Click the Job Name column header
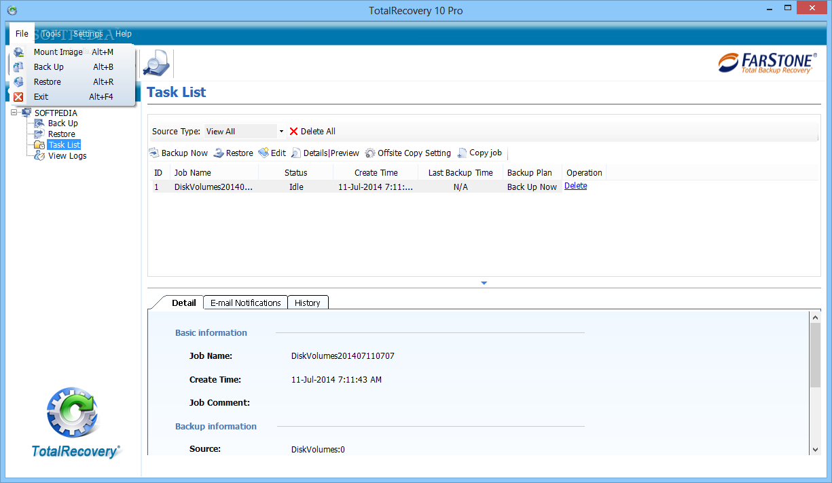 pyautogui.click(x=214, y=173)
